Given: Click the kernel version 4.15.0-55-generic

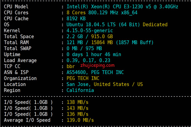Looking at the screenshot, I should pos(89,31).
